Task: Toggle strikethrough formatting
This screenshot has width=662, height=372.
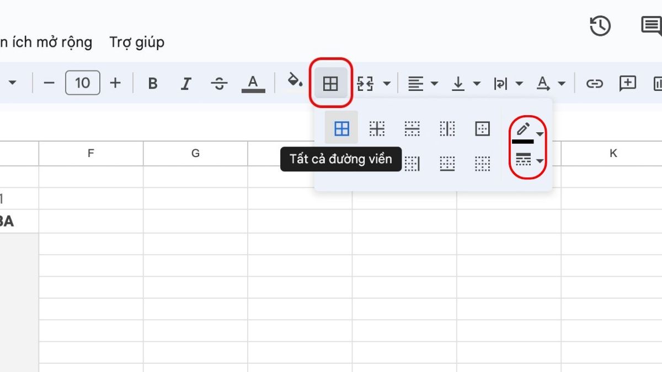Action: [x=219, y=84]
